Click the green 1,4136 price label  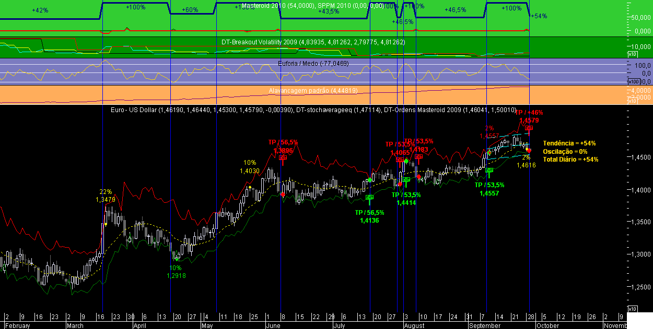[x=369, y=221]
